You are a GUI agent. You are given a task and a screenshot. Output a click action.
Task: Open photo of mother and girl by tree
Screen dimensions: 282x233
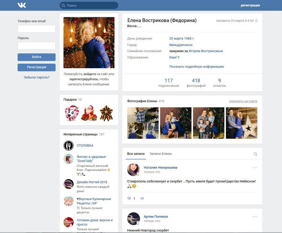[x=176, y=123]
